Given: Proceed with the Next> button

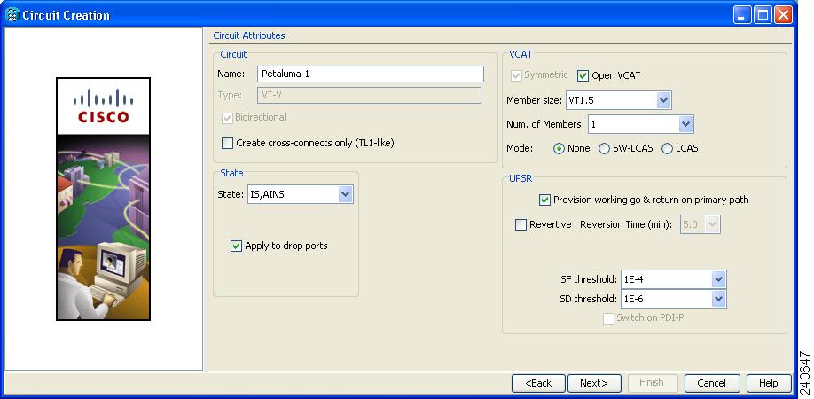Looking at the screenshot, I should [594, 383].
